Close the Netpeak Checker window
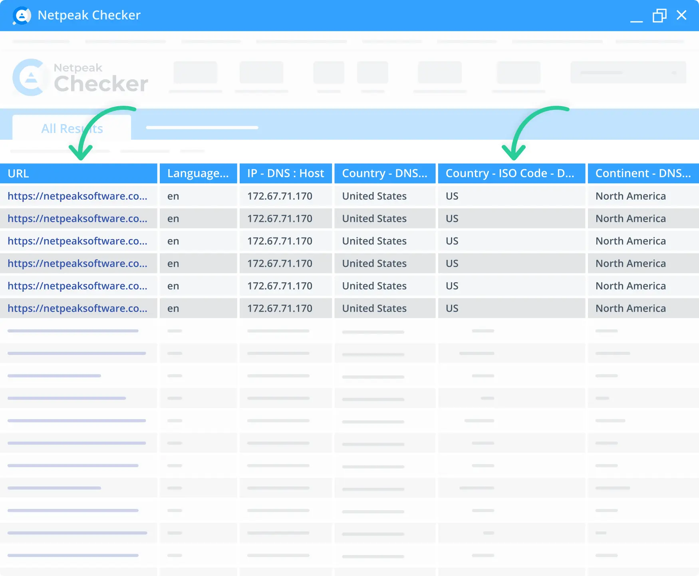The image size is (699, 576). pos(681,15)
